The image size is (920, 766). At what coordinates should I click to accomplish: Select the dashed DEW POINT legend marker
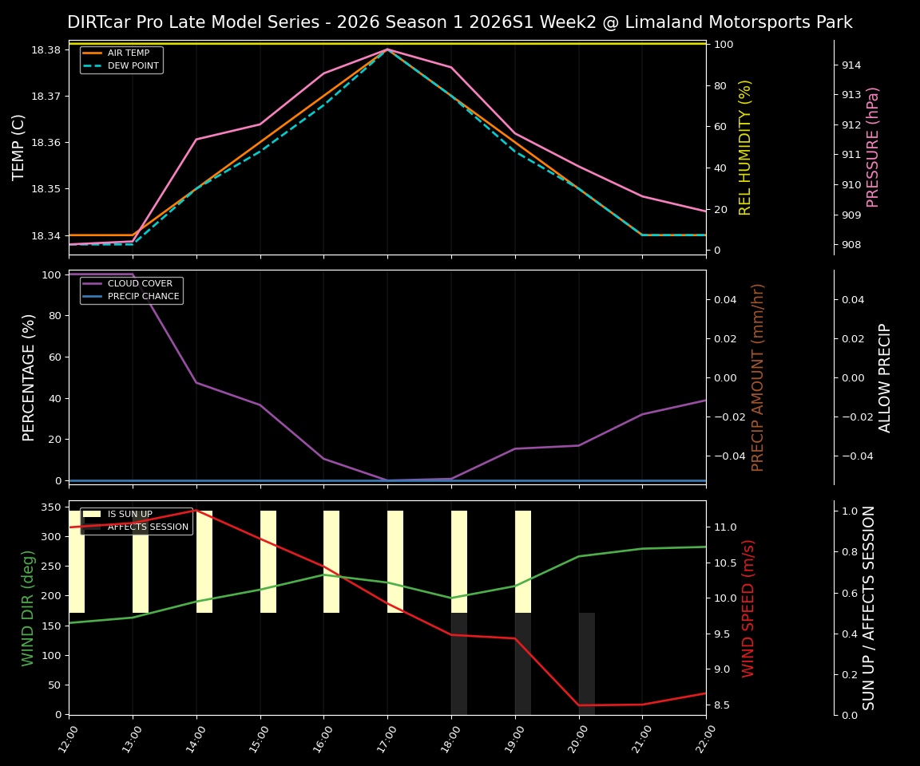point(92,66)
